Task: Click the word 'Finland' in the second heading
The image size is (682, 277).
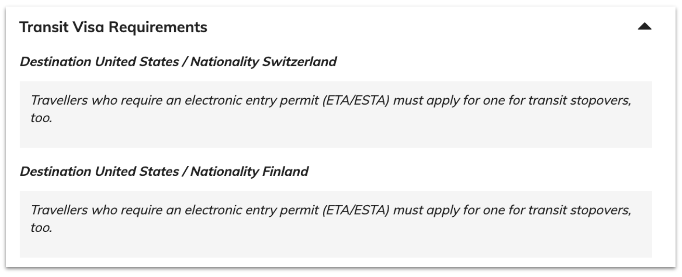Action: [x=286, y=171]
